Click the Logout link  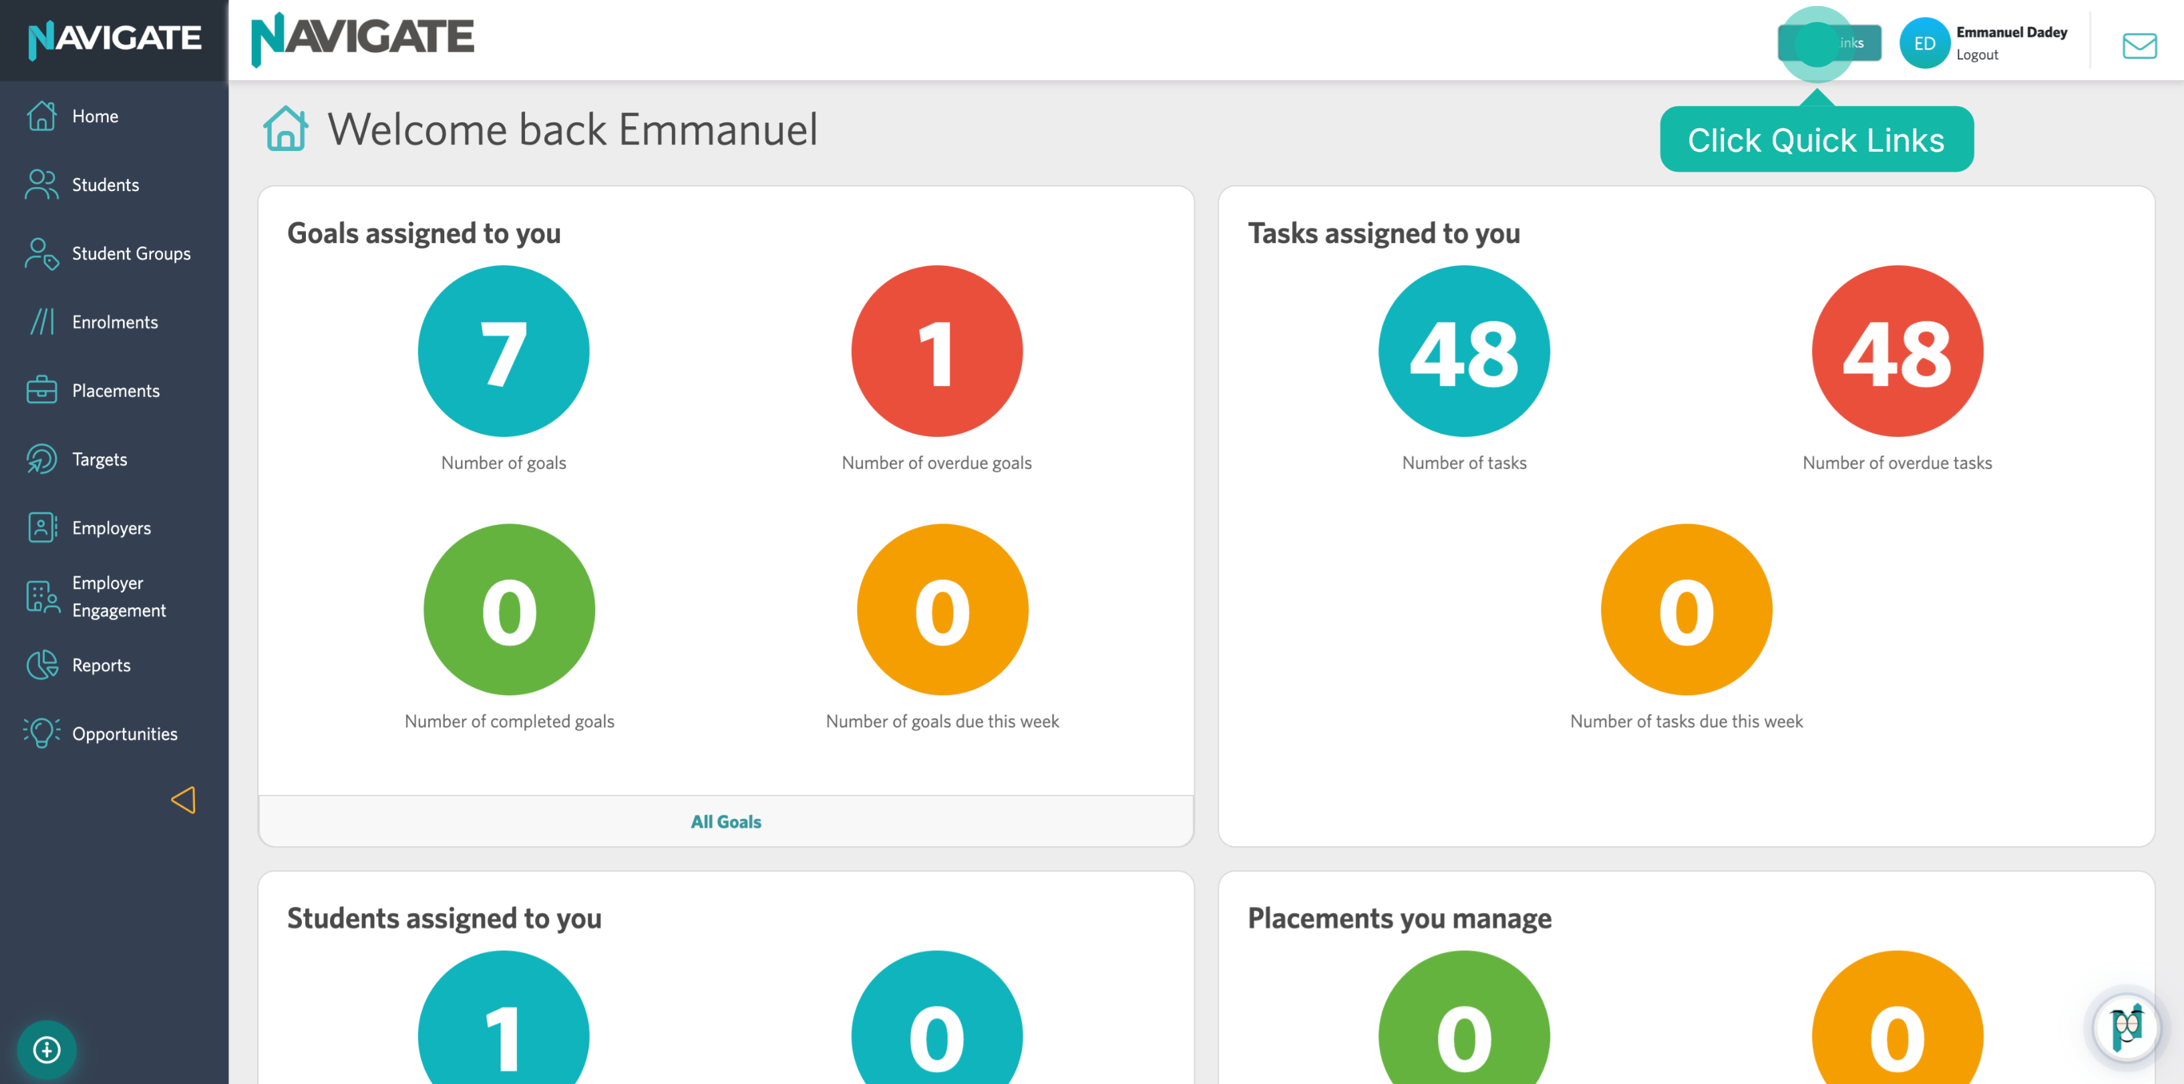[1977, 55]
